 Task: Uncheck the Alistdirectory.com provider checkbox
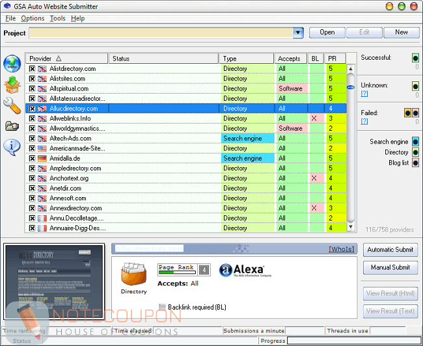pos(32,69)
